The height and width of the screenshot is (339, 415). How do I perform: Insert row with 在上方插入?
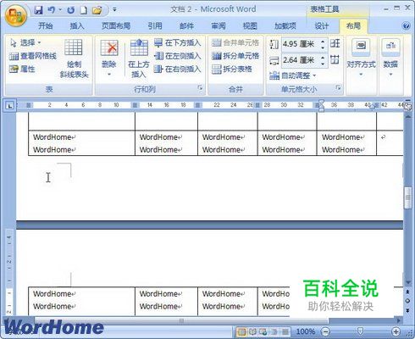[139, 58]
